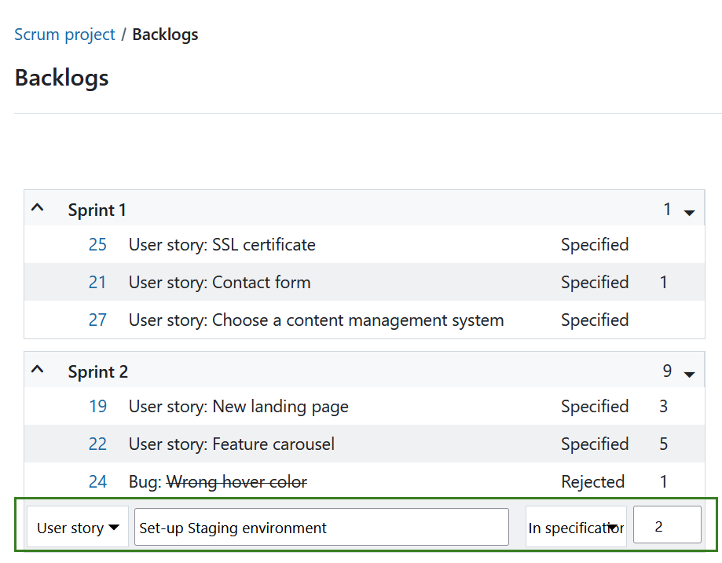
Task: Open bug 24 Wrong hover color
Action: (97, 481)
